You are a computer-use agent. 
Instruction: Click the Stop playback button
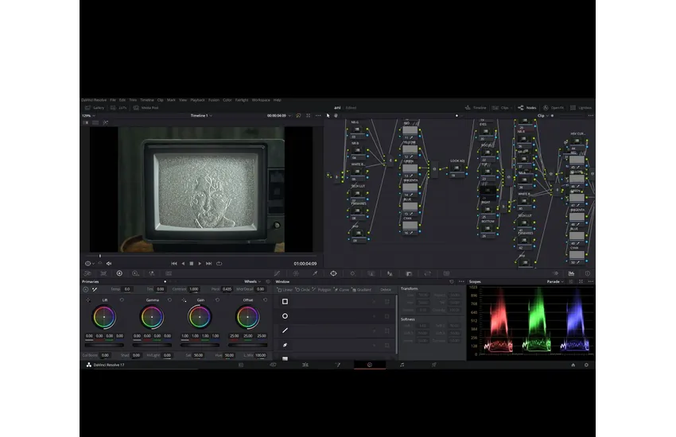pyautogui.click(x=191, y=263)
